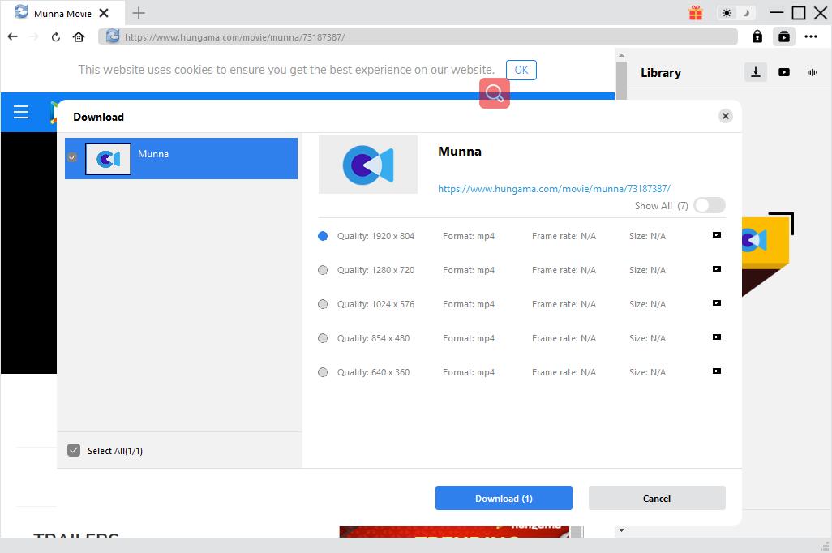The height and width of the screenshot is (553, 832).
Task: Click the Download (1) button
Action: click(504, 498)
